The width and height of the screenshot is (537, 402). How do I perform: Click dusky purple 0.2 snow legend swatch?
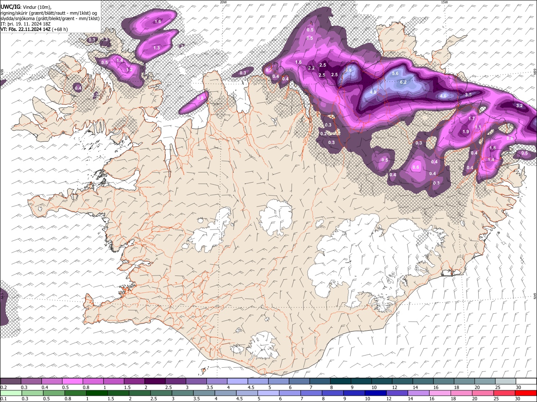click(10, 381)
